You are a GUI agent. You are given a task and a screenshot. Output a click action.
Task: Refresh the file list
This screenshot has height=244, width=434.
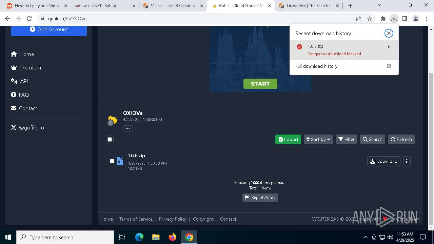tap(401, 139)
